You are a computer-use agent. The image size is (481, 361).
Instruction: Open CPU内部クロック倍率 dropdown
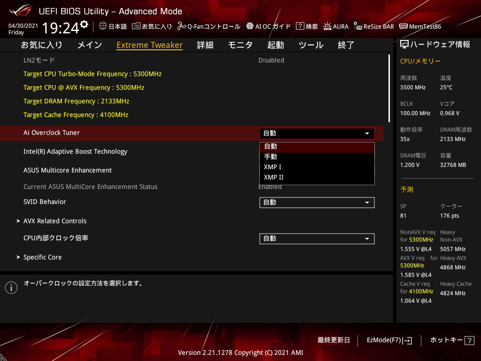(x=317, y=239)
